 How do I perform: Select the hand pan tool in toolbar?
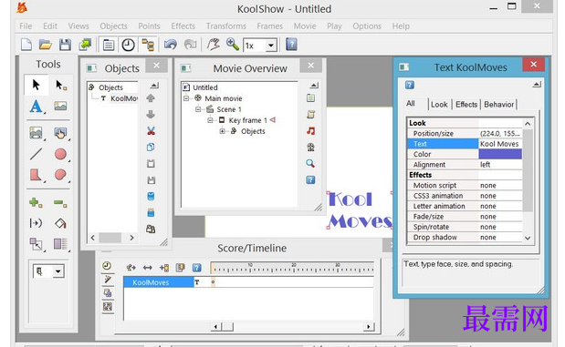[213, 45]
